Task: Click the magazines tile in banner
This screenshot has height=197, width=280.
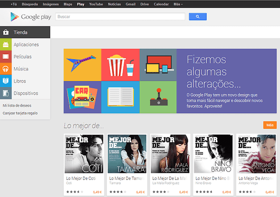Action: point(82,97)
